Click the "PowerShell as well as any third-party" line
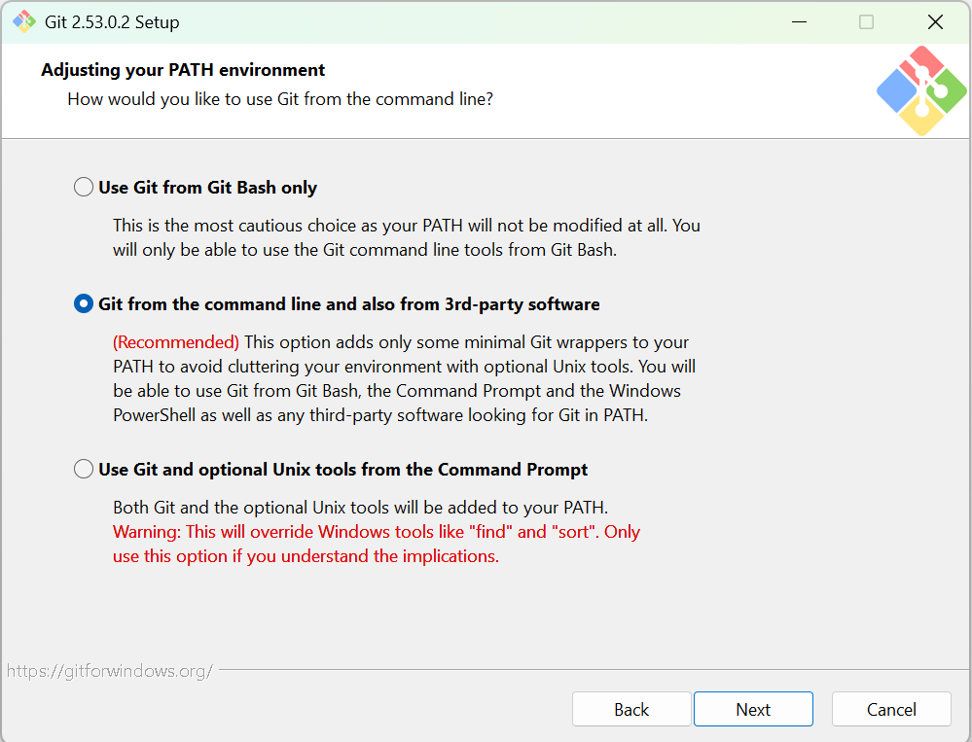Screen dimensions: 972x742 click(379, 415)
